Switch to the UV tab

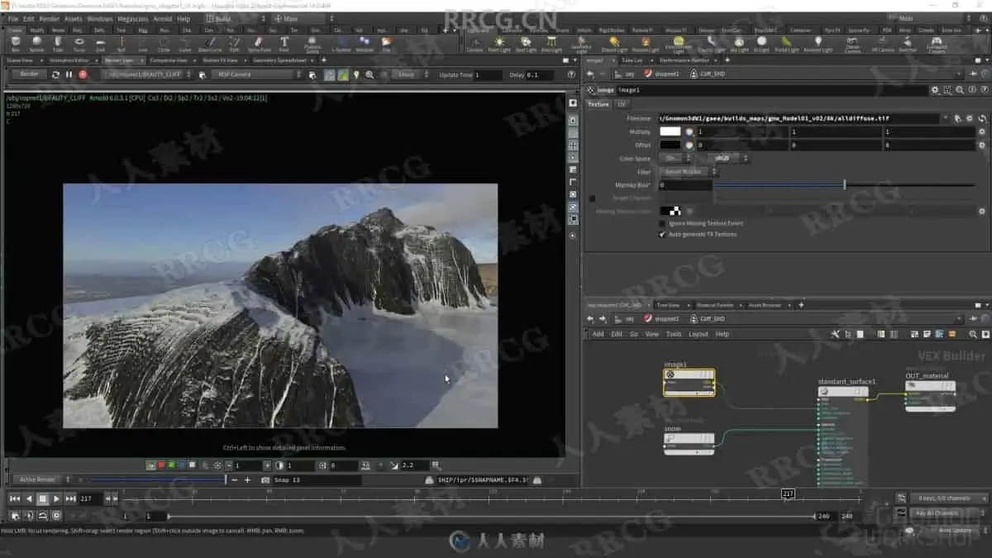point(622,104)
